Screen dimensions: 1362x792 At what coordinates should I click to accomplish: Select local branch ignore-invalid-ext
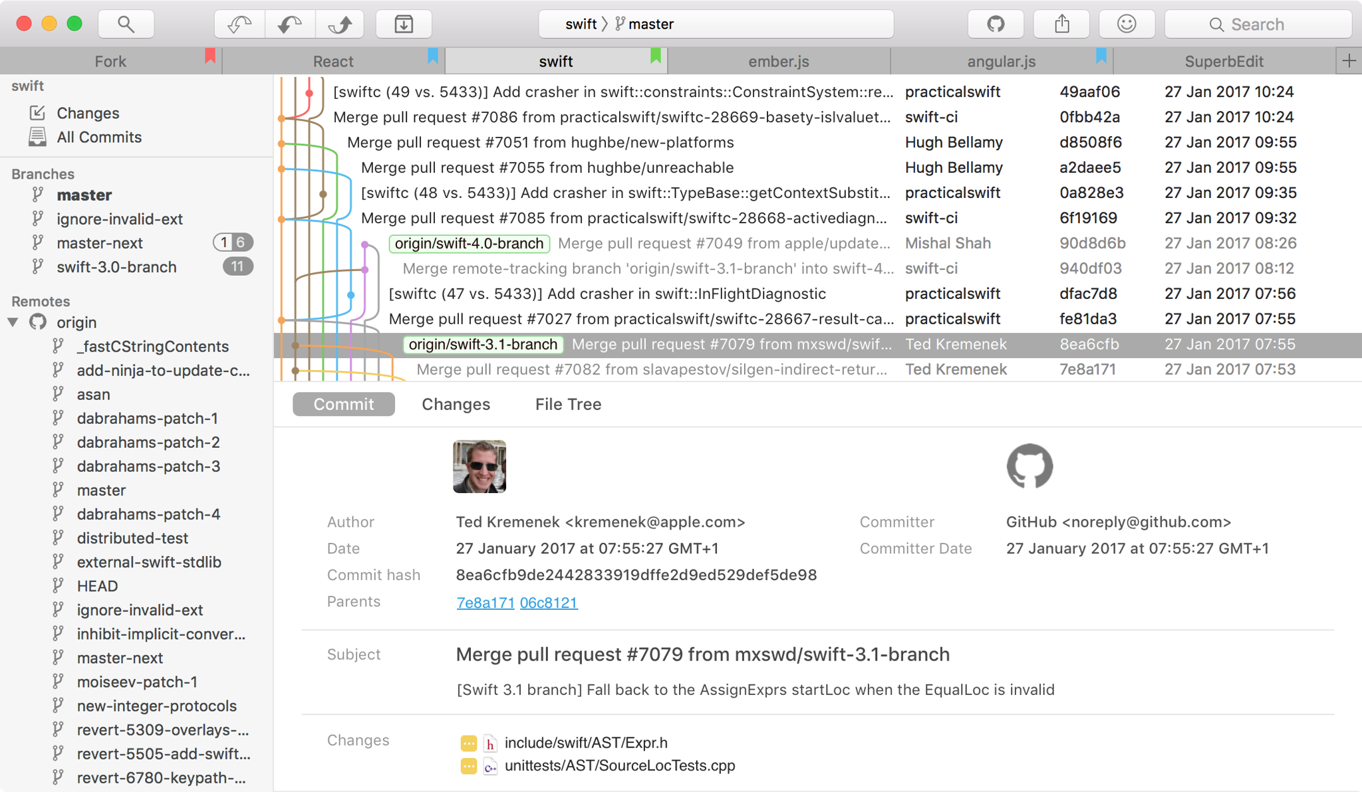(x=120, y=219)
